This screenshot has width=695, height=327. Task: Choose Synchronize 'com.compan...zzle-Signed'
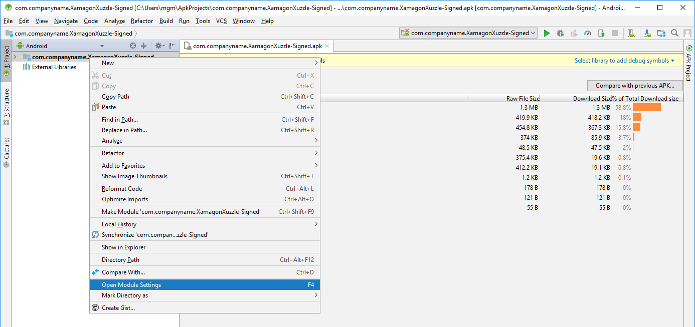(x=205, y=235)
